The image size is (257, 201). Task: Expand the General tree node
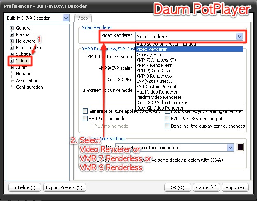(11, 28)
